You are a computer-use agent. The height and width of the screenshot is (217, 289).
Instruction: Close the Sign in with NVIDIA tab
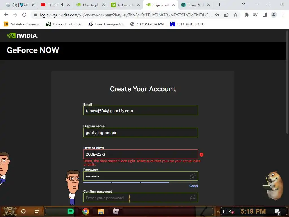(174, 5)
